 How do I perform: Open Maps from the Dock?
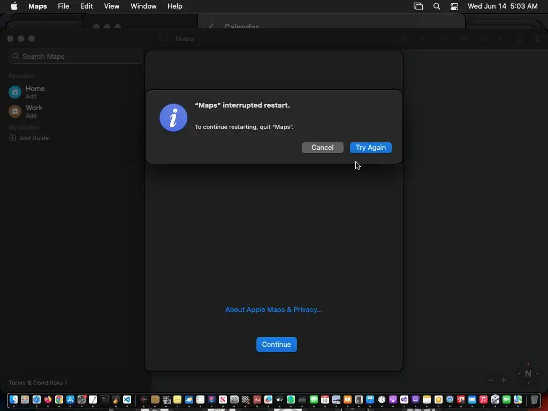(x=517, y=399)
